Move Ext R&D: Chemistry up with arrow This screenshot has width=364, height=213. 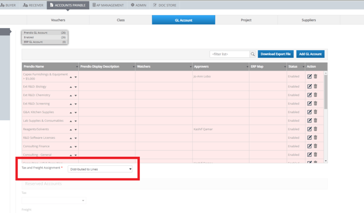71,95
